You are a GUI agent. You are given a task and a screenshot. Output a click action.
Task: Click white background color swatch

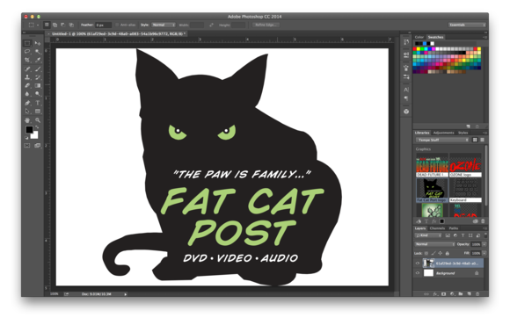tap(35, 135)
